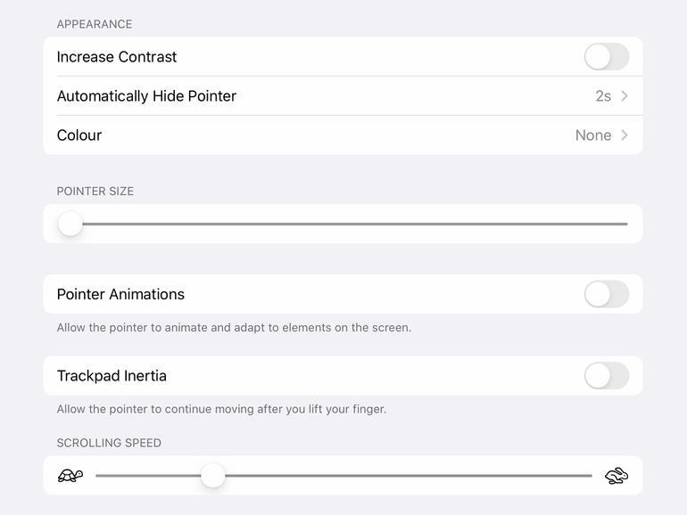
Task: Open the Colour menu item
Action: coord(79,135)
